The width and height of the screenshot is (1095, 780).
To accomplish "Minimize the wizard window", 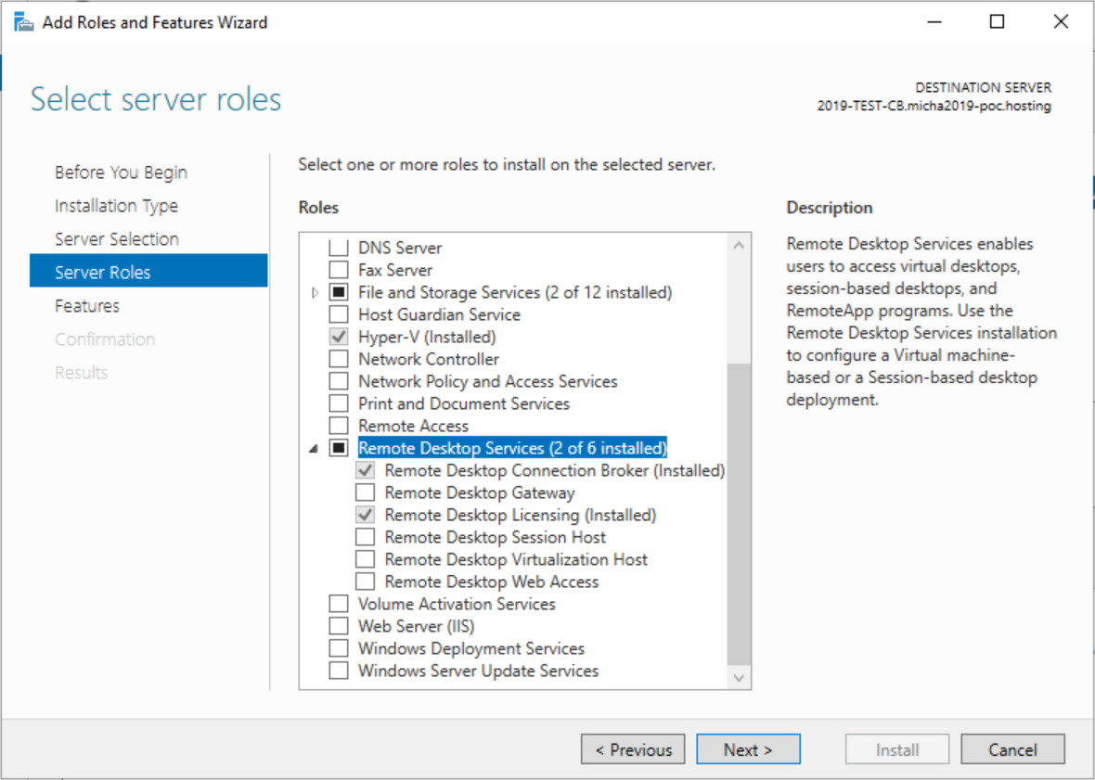I will pos(934,22).
